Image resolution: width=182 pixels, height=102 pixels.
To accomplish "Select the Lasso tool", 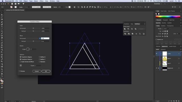I will coord(2,20).
